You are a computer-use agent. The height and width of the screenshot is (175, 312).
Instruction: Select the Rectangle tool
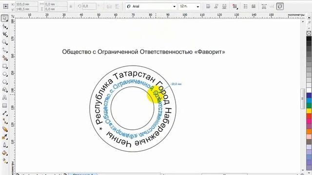click(4, 66)
